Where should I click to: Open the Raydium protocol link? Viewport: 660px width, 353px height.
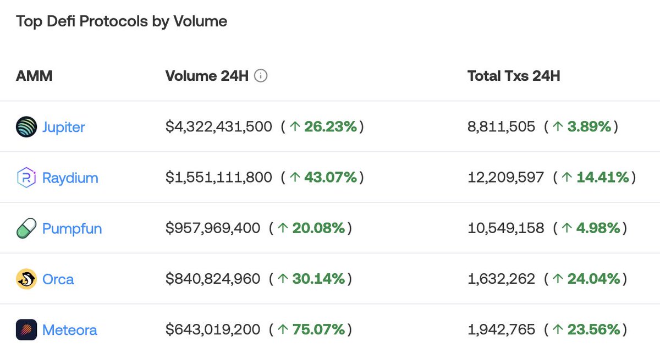(x=70, y=178)
